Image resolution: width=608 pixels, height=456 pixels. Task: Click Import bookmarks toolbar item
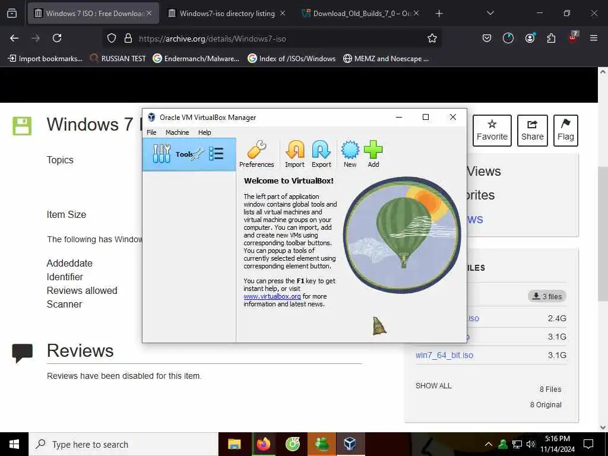[45, 59]
